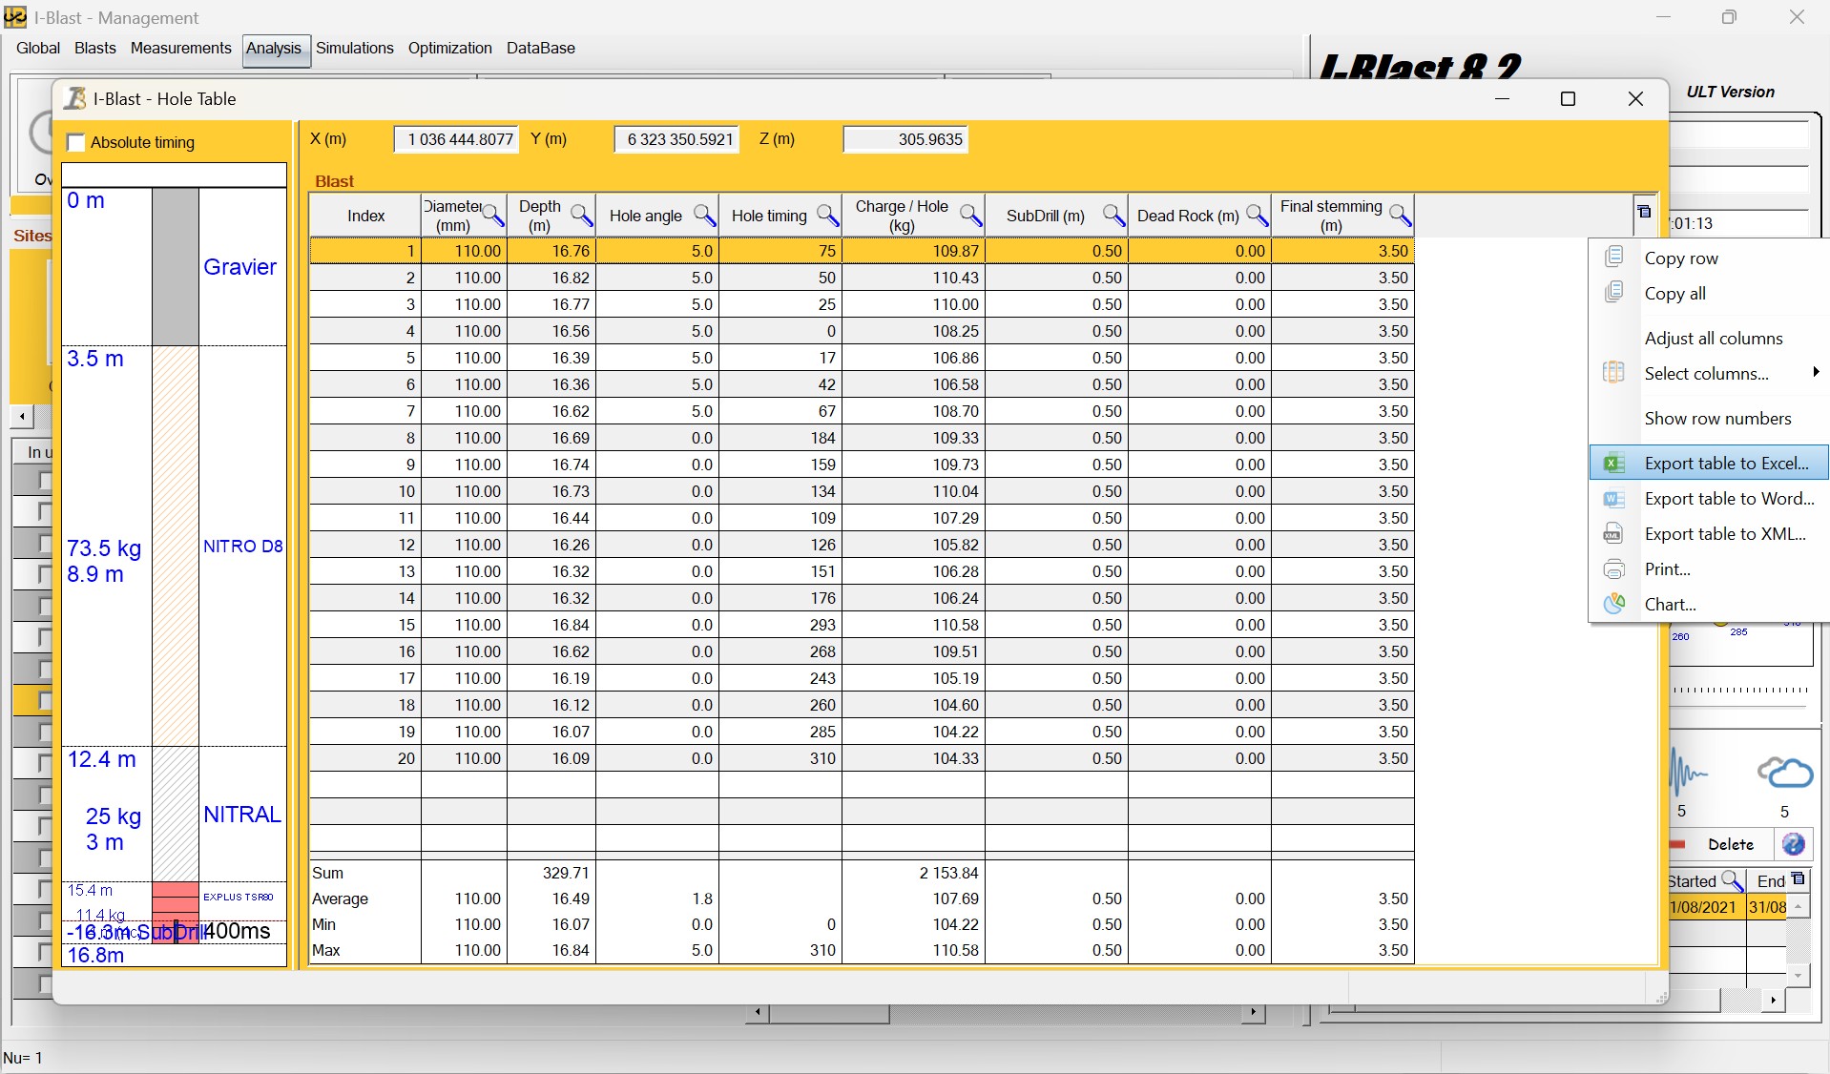
Task: Toggle the Absolute timing checkbox
Action: [x=76, y=142]
